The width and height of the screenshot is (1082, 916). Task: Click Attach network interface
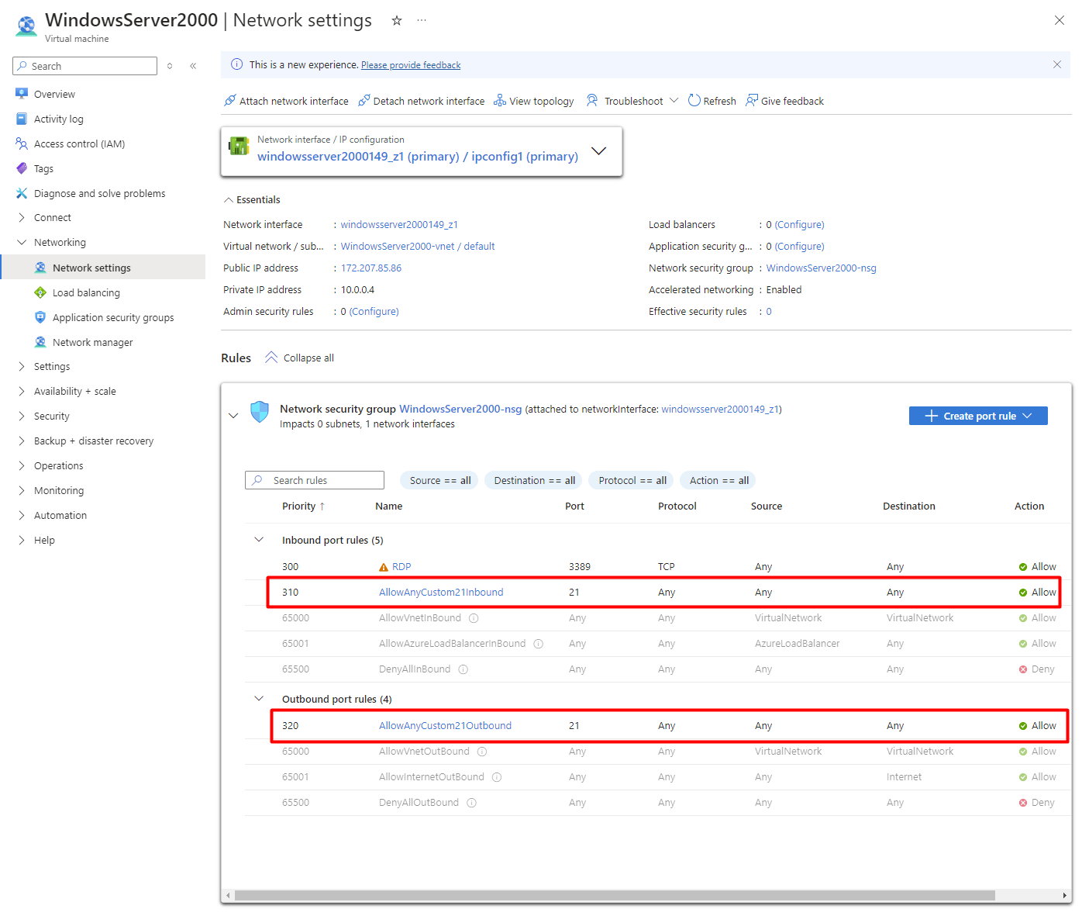click(x=286, y=101)
